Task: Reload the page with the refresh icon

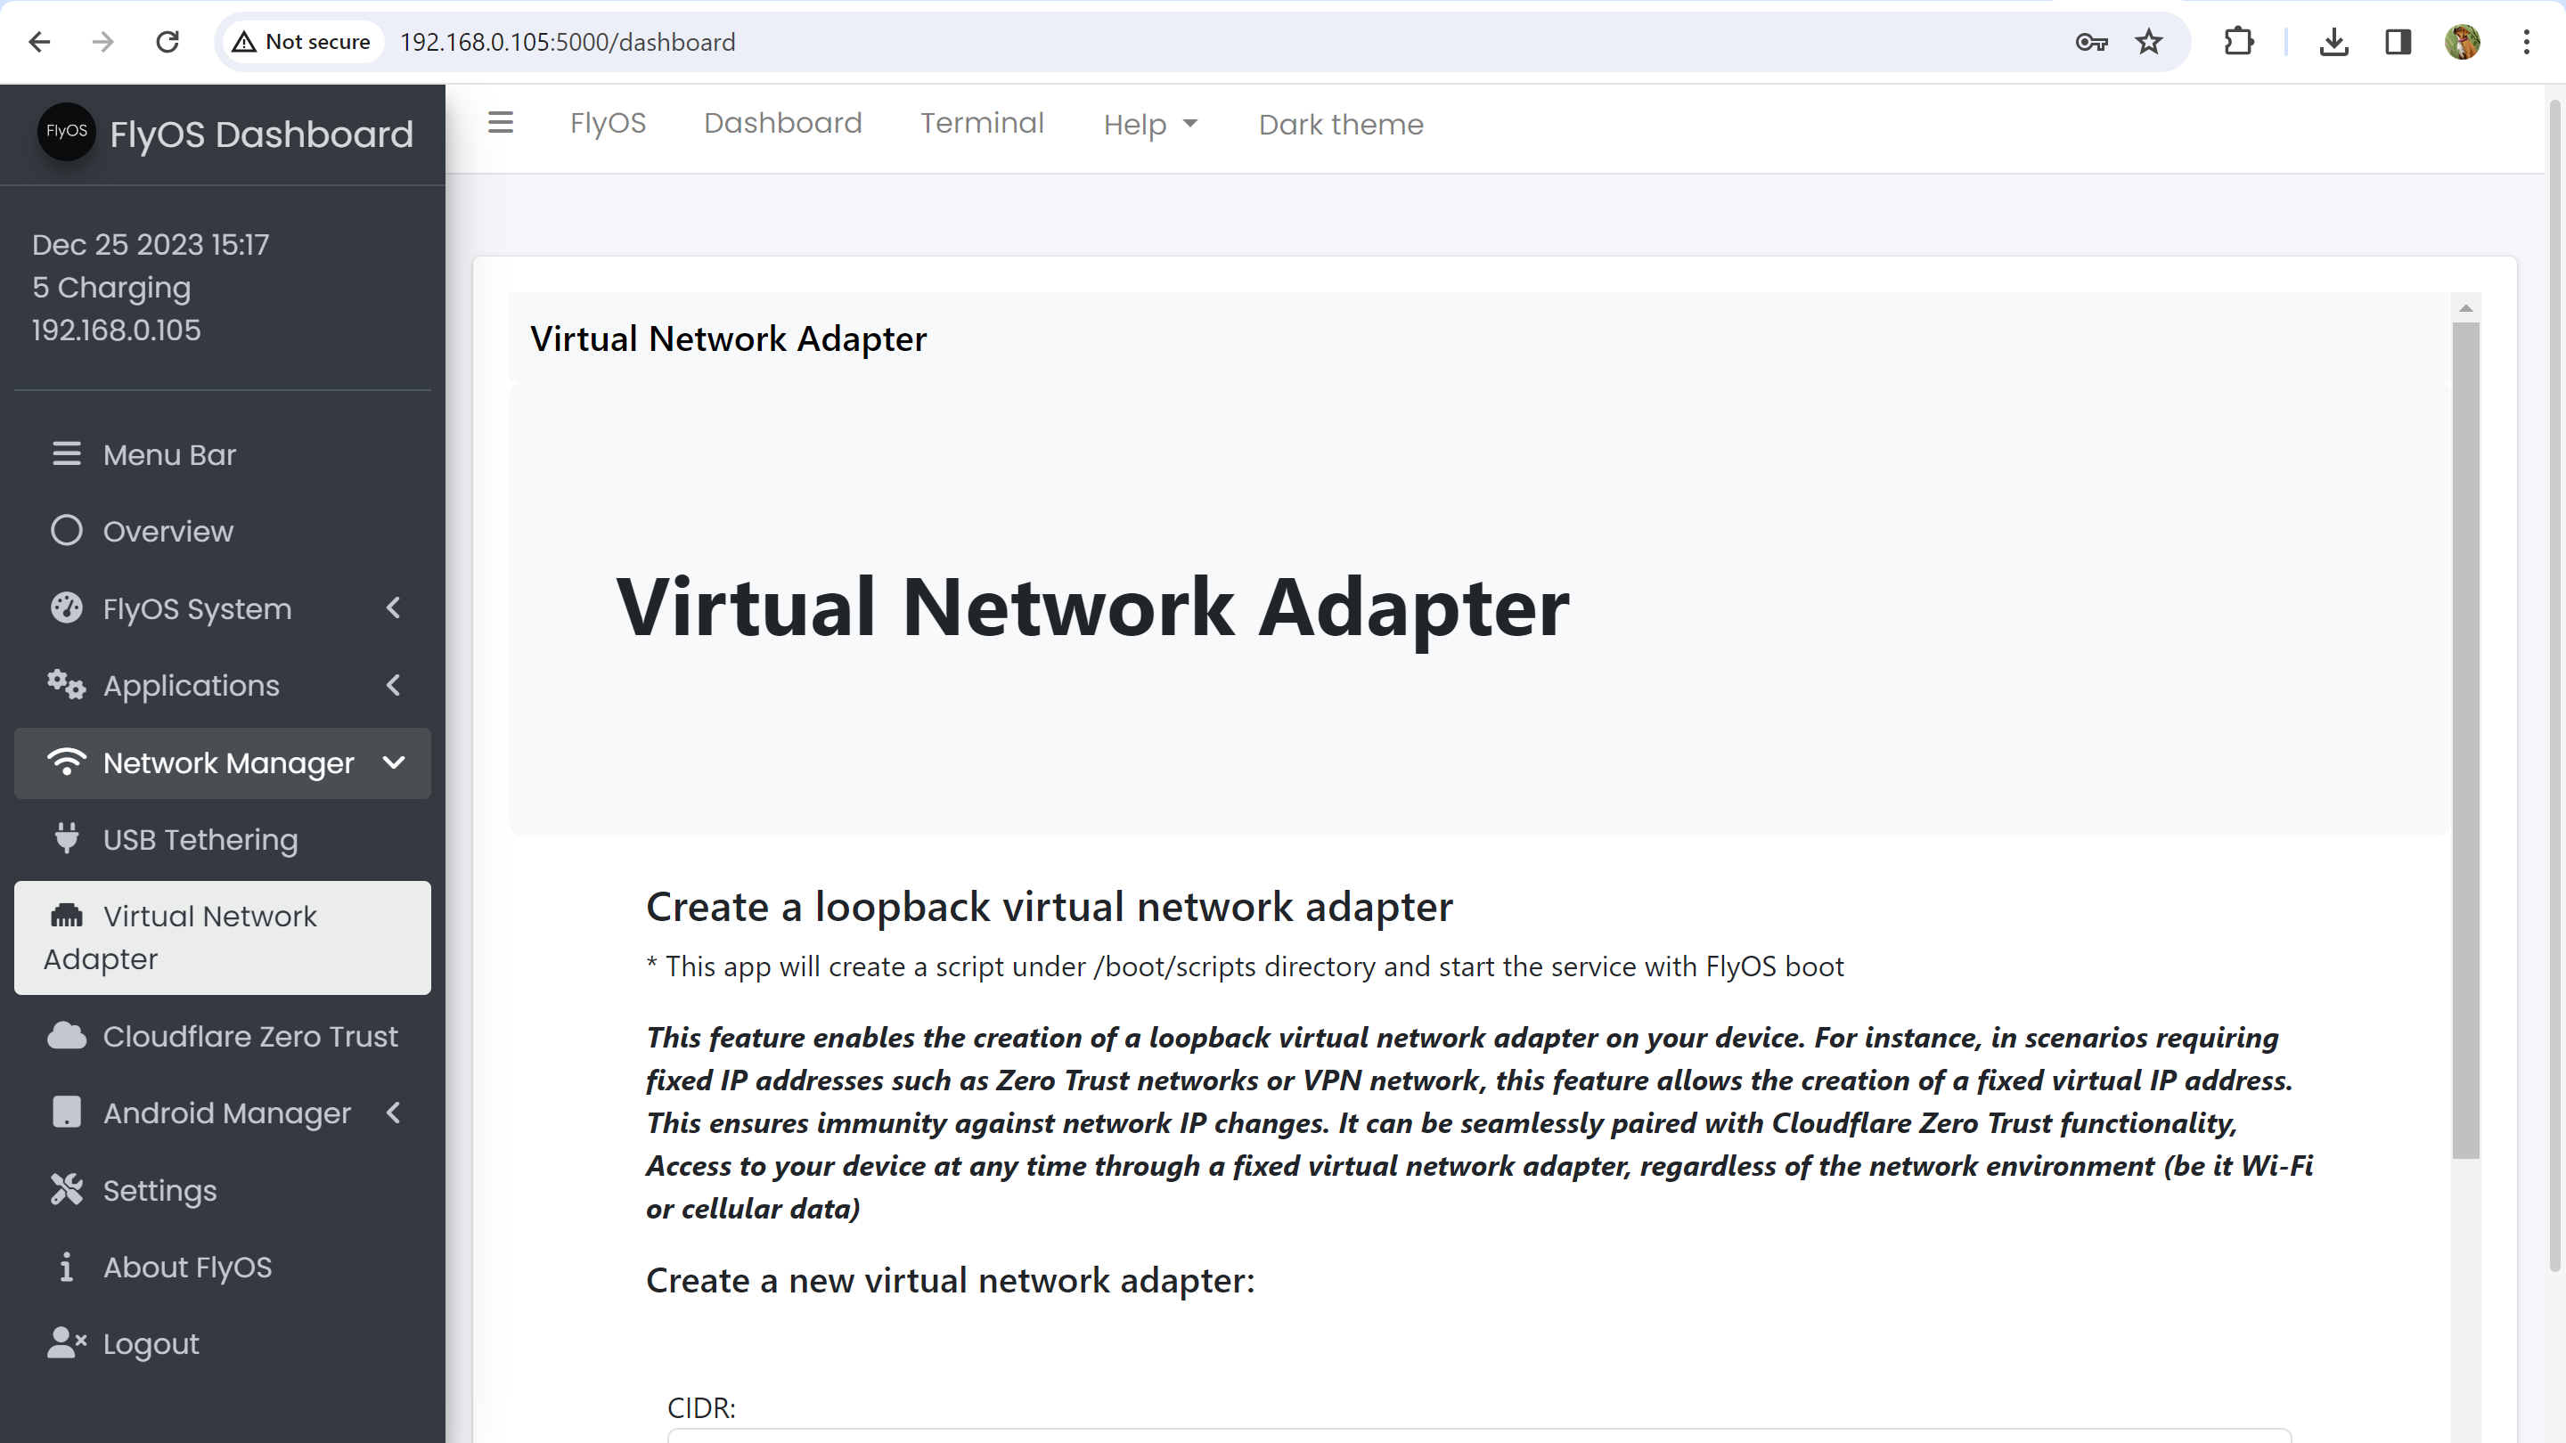Action: point(168,42)
